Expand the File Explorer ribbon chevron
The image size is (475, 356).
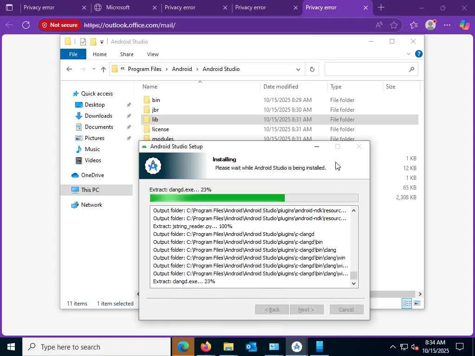tap(408, 54)
